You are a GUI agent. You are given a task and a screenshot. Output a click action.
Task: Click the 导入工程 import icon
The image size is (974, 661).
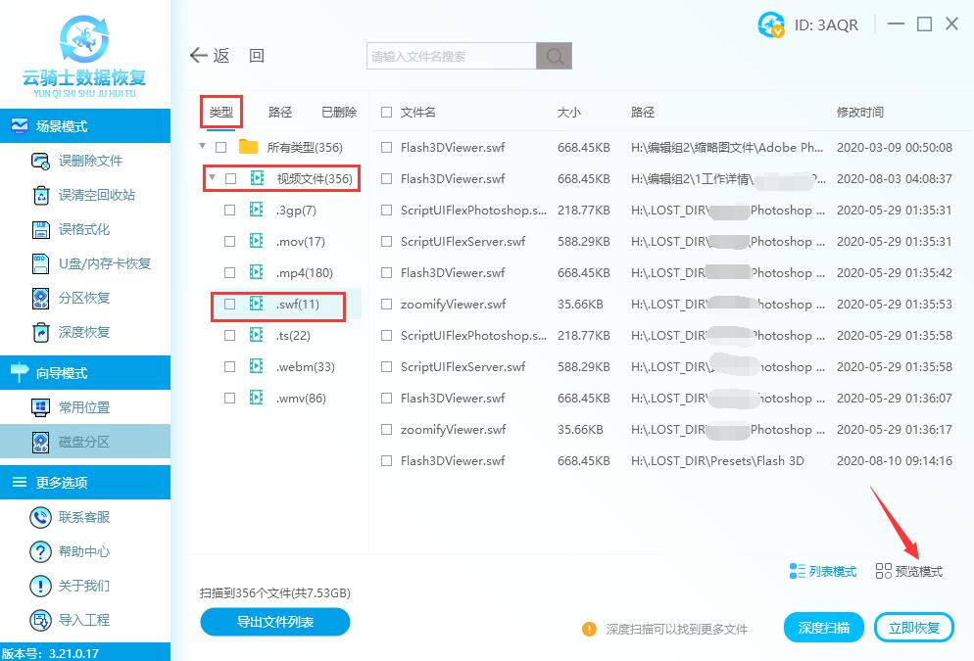point(40,620)
